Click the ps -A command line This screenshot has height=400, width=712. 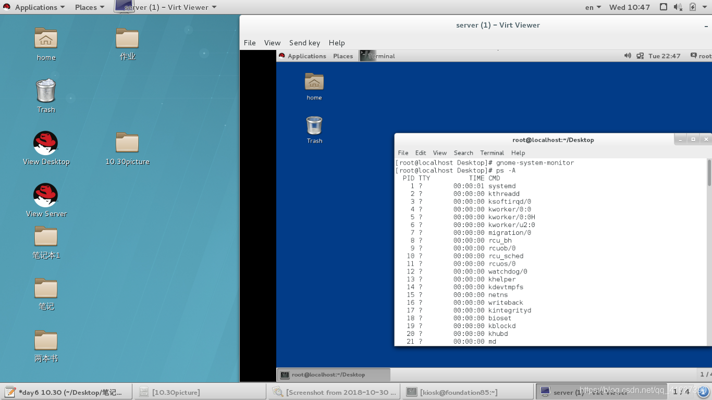pyautogui.click(x=456, y=170)
